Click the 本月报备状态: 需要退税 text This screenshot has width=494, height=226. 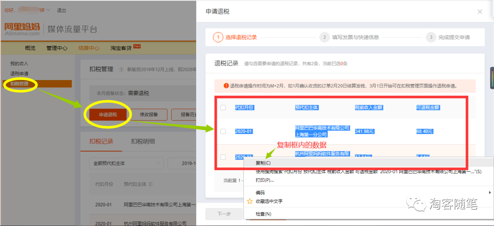pos(123,93)
